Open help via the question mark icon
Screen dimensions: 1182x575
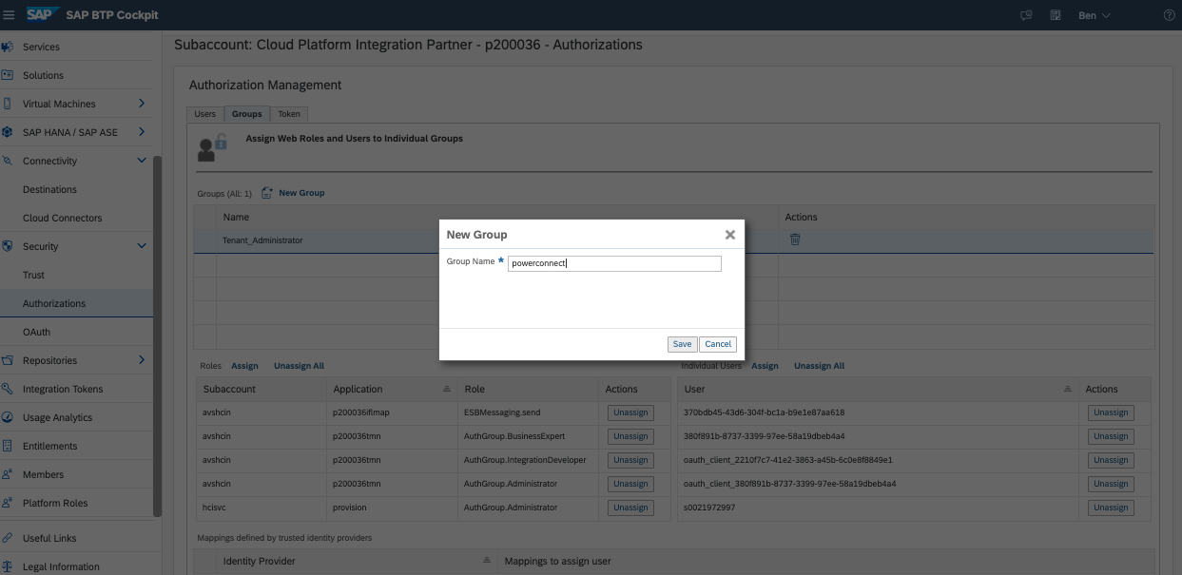tap(1169, 14)
